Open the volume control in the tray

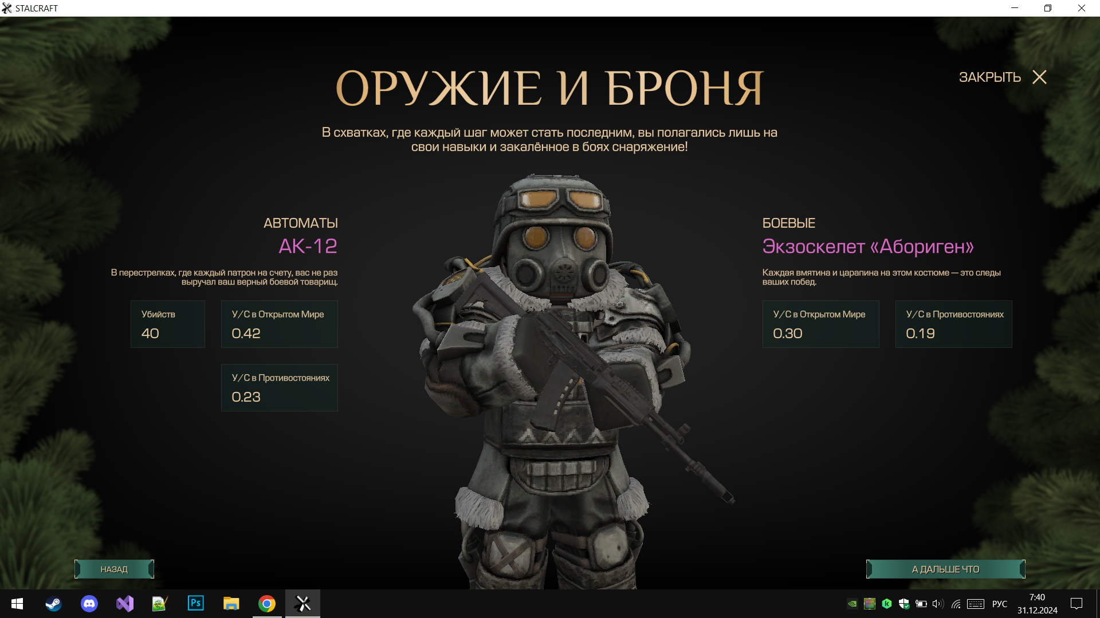pos(938,604)
